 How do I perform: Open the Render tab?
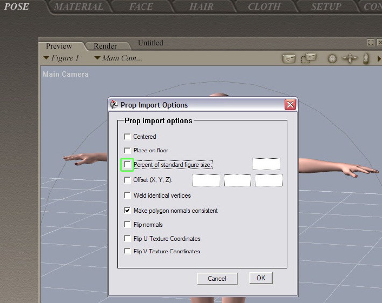tap(105, 46)
